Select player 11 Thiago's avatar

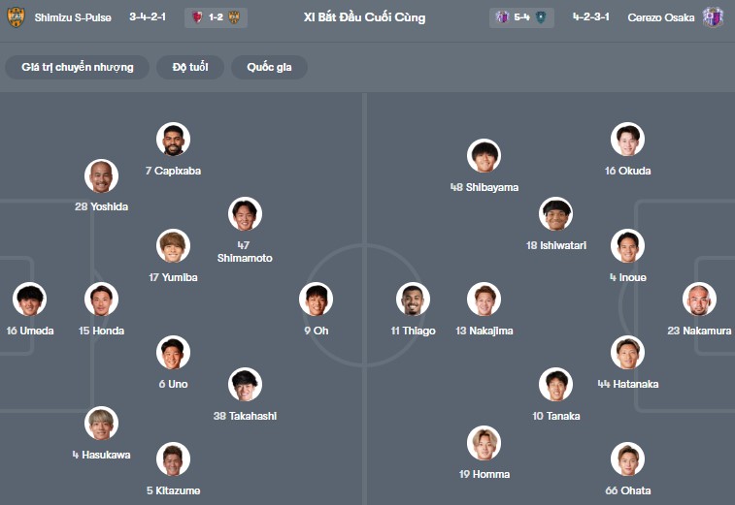pyautogui.click(x=413, y=300)
